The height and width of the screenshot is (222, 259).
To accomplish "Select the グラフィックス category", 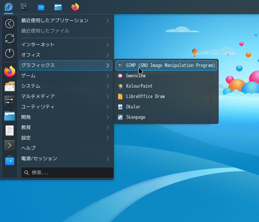I will pyautogui.click(x=66, y=65).
